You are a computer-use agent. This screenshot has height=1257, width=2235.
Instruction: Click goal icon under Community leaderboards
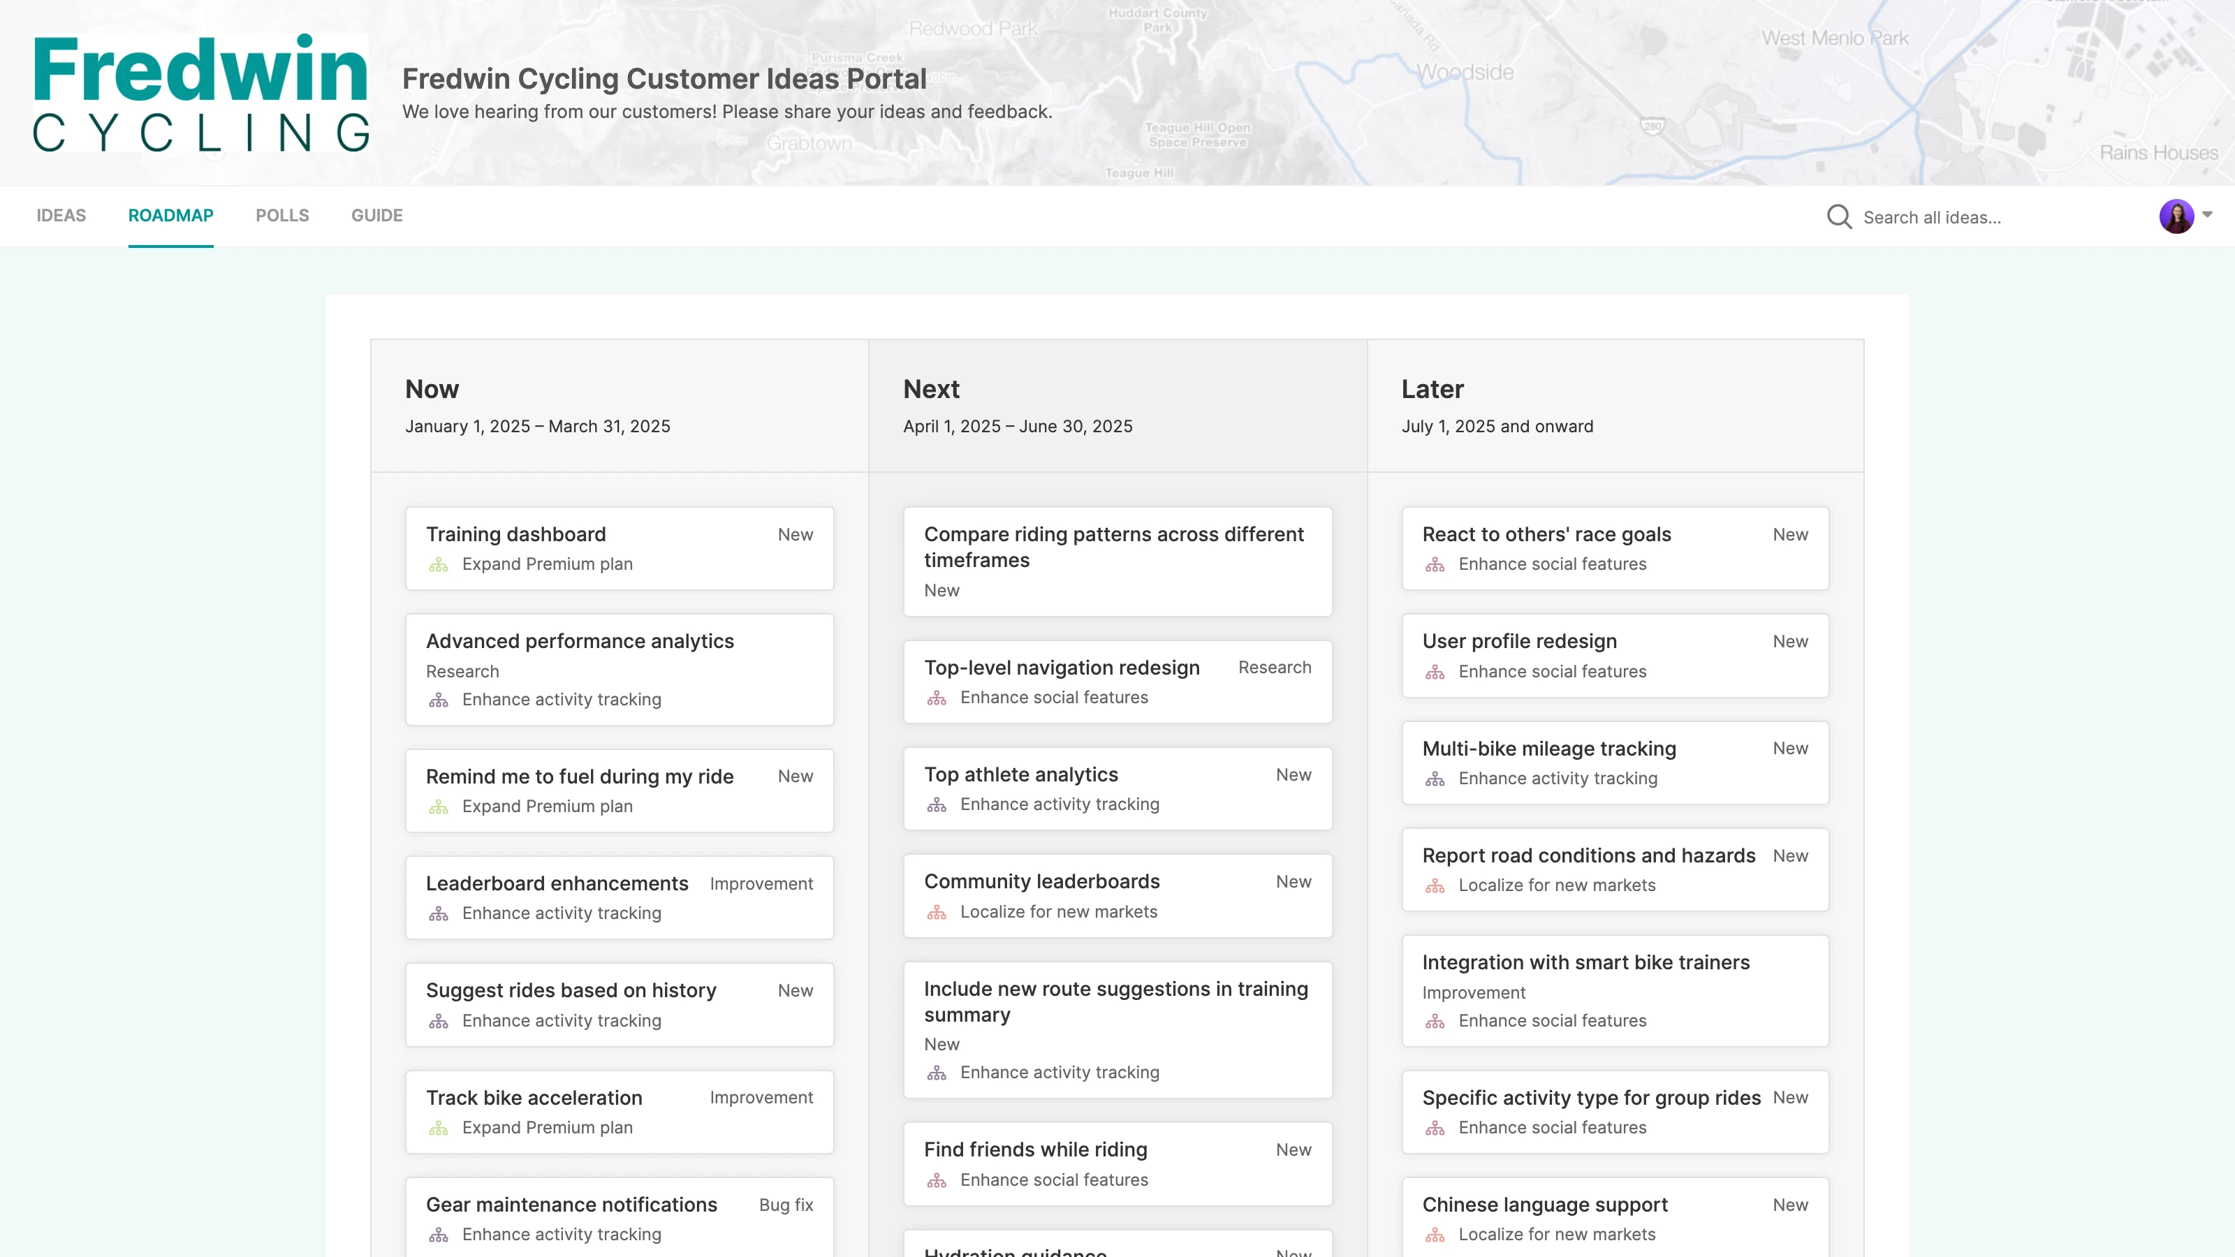[x=936, y=912]
